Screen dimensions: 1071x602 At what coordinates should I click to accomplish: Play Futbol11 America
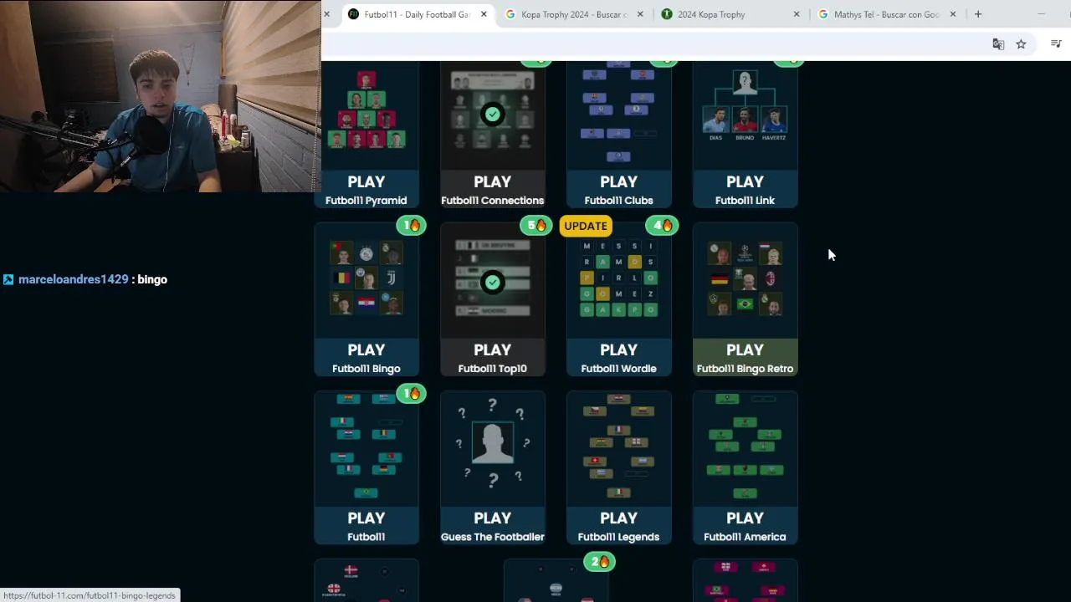click(745, 526)
